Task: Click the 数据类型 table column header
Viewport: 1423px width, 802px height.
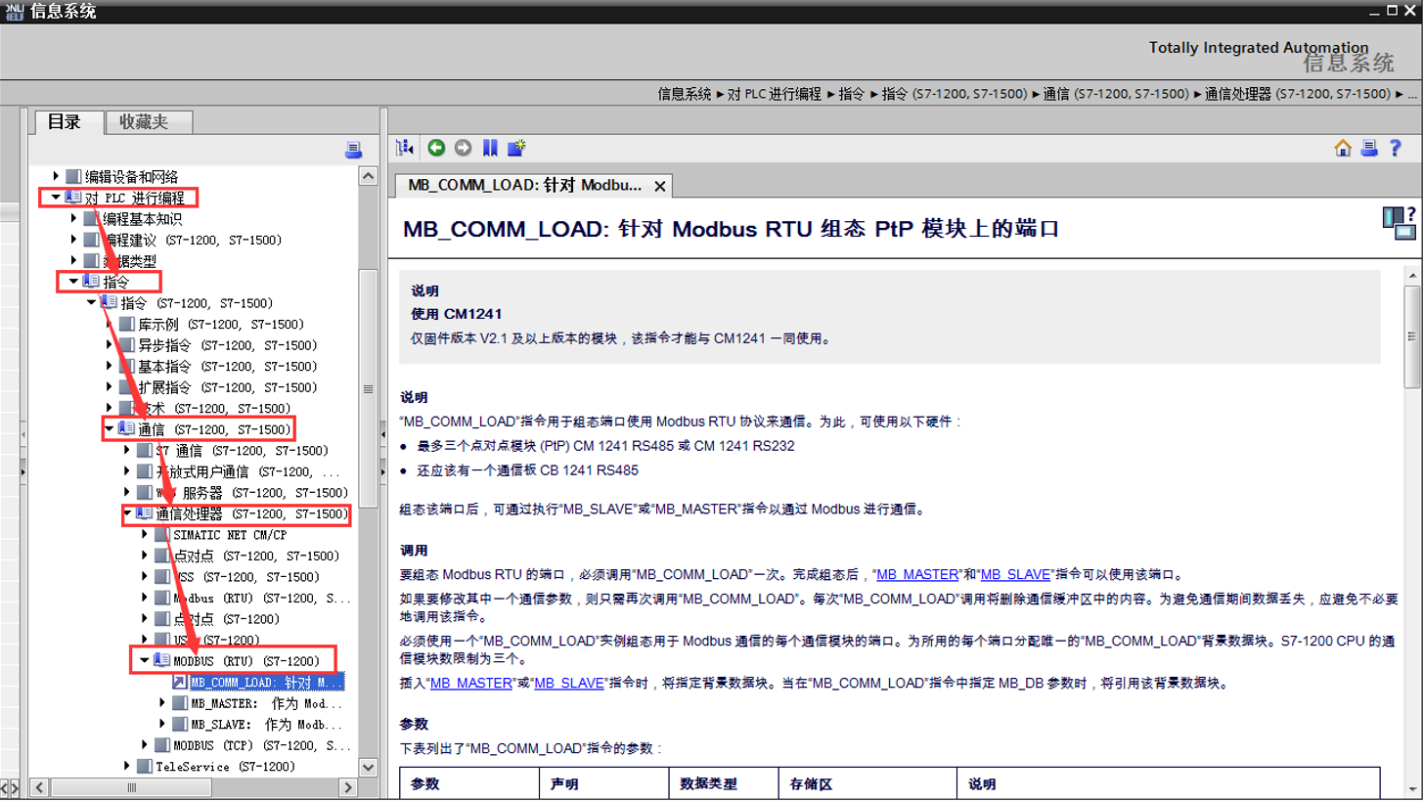Action: (x=708, y=784)
